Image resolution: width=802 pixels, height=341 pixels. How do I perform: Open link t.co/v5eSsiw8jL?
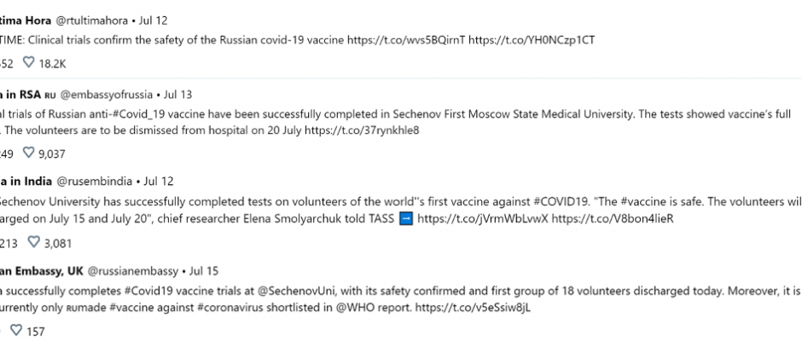click(473, 309)
